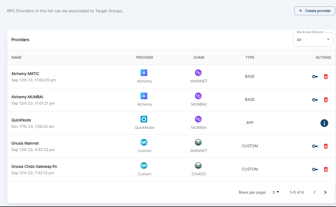Click the TYPE column header

250,58
